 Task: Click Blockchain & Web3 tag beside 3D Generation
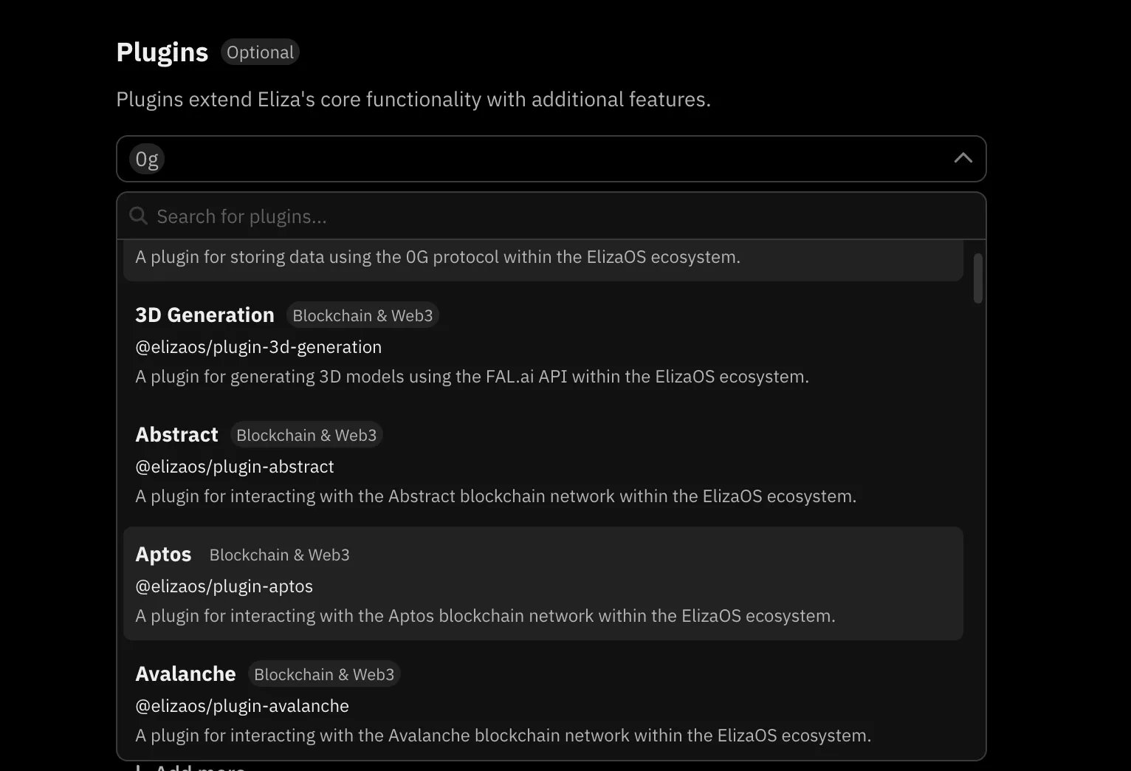(x=362, y=316)
